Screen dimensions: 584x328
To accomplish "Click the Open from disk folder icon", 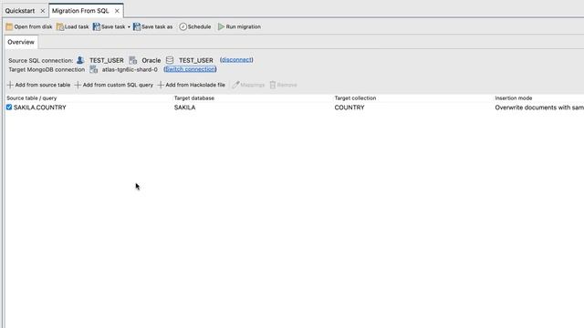I will [9, 26].
